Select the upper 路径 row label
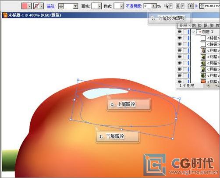The width and height of the screenshot is (220, 178). (x=213, y=38)
